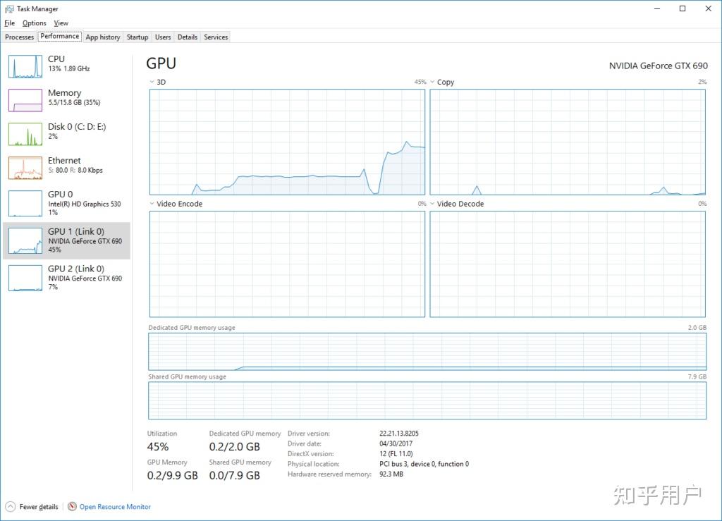The image size is (722, 521).
Task: Click the Task Manager title bar icon
Action: tap(9, 8)
